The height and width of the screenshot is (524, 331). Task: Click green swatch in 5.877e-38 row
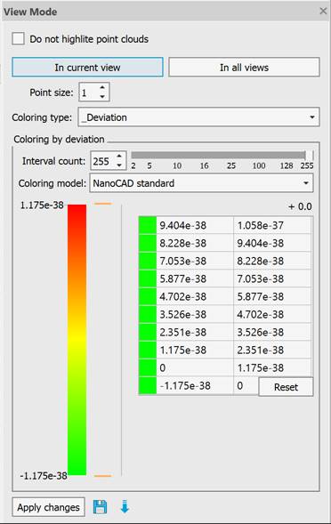[x=148, y=278]
